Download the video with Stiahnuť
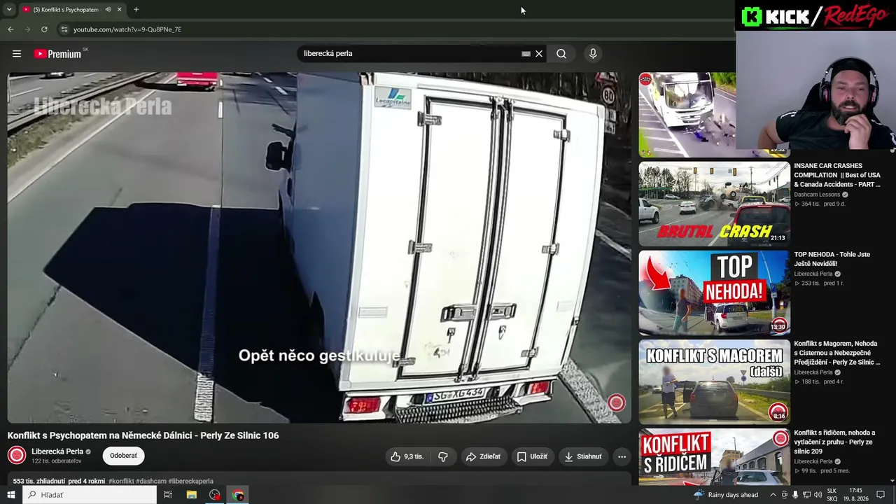The height and width of the screenshot is (504, 896). pyautogui.click(x=583, y=456)
